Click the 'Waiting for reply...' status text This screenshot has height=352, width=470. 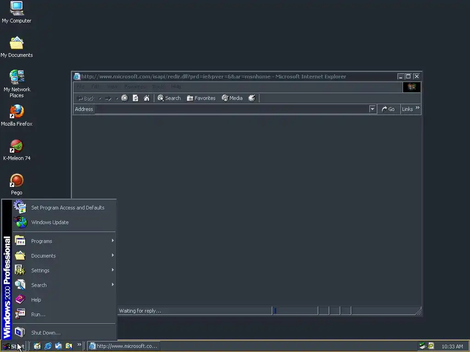[140, 311]
